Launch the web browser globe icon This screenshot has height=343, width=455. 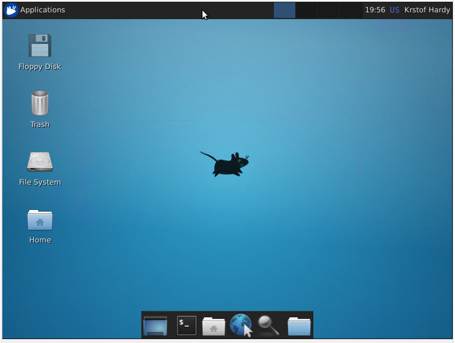(241, 326)
